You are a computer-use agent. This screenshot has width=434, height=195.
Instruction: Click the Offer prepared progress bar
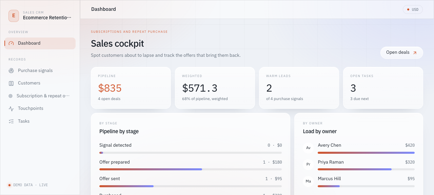click(191, 169)
